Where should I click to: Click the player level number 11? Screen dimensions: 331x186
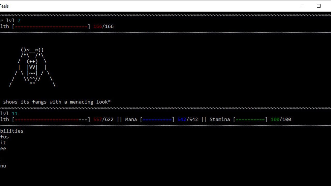point(15,113)
